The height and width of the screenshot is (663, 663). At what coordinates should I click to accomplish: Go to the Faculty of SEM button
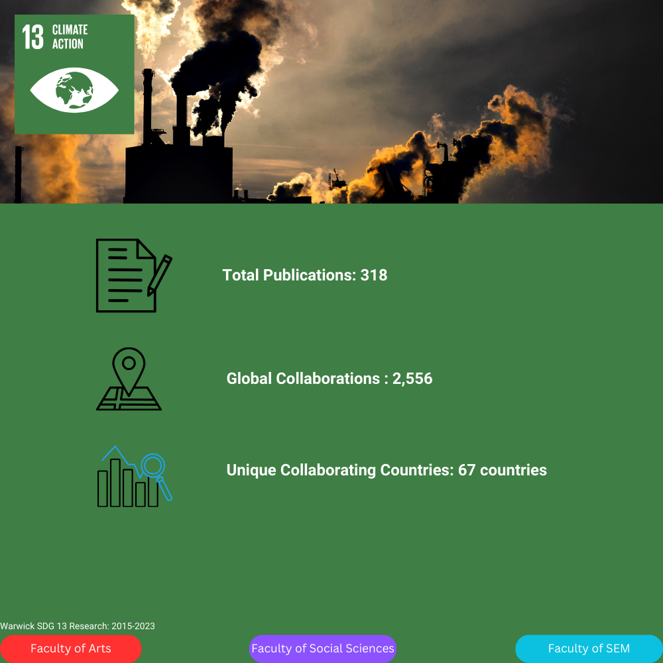tap(589, 648)
